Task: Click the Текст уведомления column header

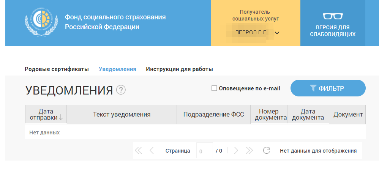Action: (x=122, y=114)
